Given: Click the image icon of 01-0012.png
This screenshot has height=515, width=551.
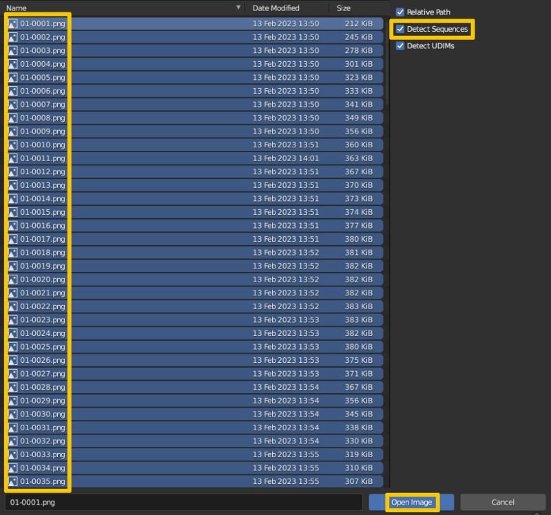Looking at the screenshot, I should point(12,172).
